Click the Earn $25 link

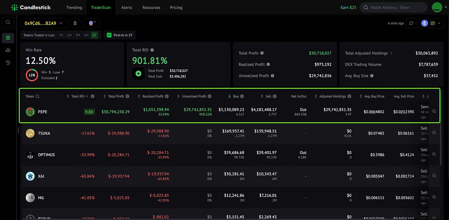[348, 7]
